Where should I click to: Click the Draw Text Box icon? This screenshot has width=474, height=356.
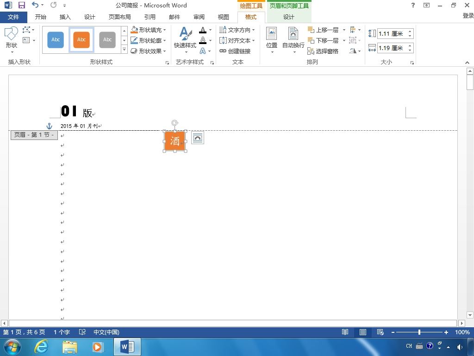(26, 40)
